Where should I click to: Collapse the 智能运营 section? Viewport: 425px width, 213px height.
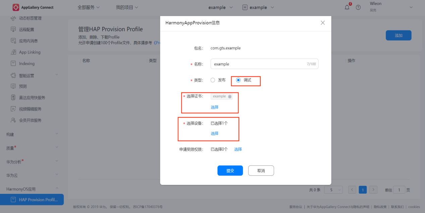click(57, 74)
